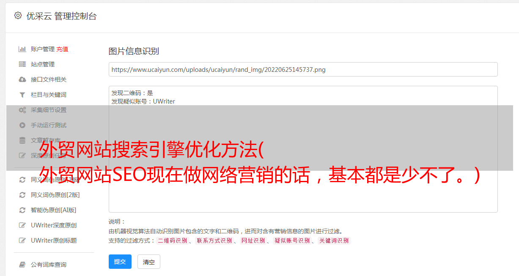519x276 pixels.
Task: Click the database icon for 文章暂存库
Action: [x=22, y=140]
